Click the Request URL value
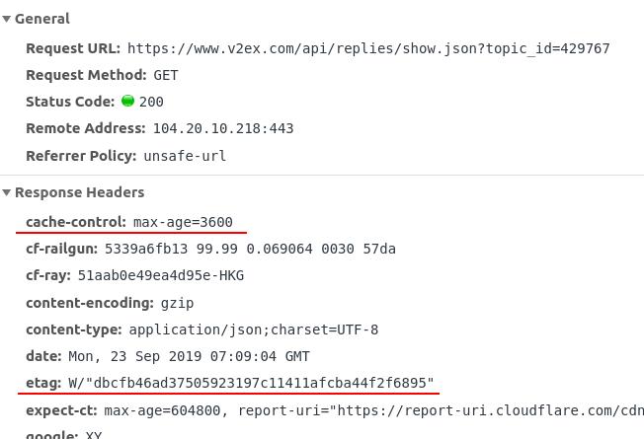This screenshot has width=644, height=439. tap(368, 48)
